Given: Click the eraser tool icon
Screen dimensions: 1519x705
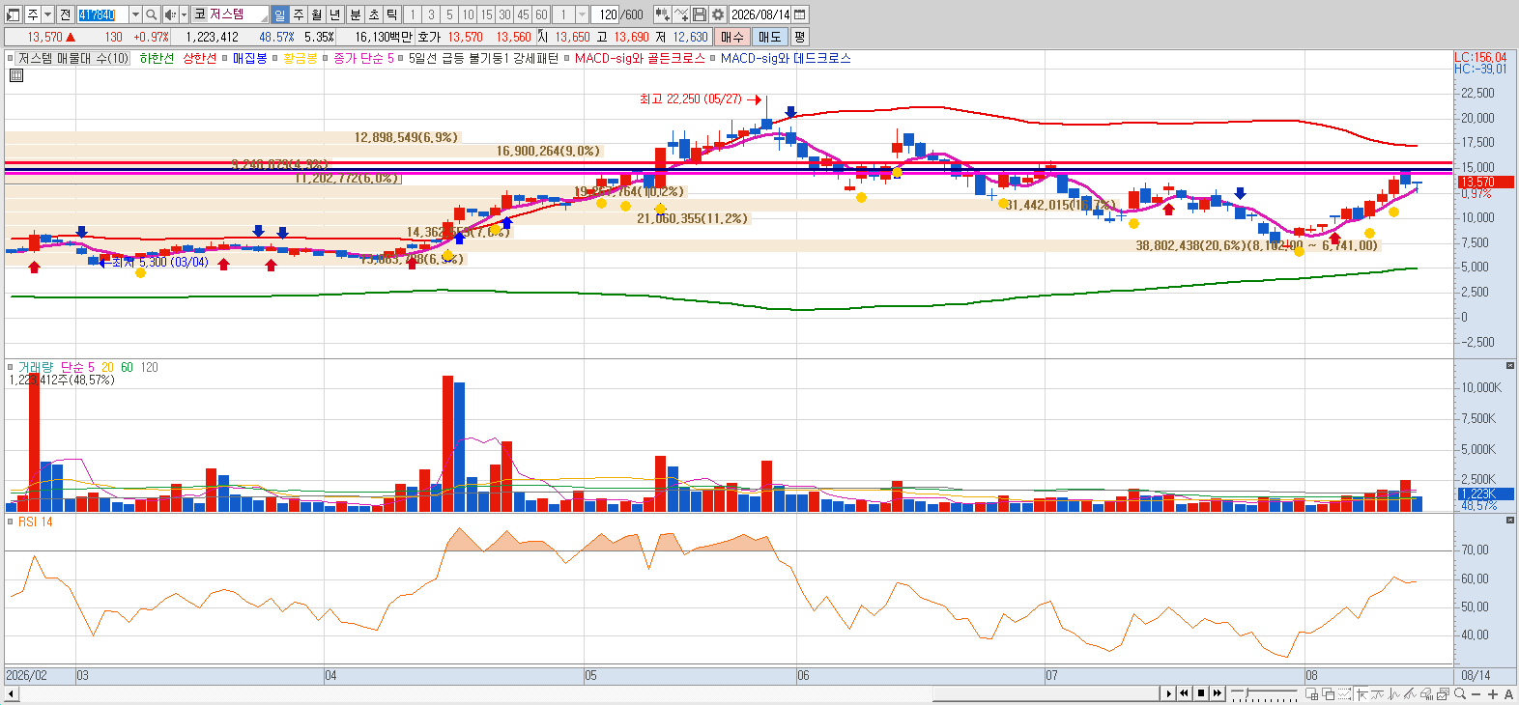Looking at the screenshot, I should point(1426,693).
